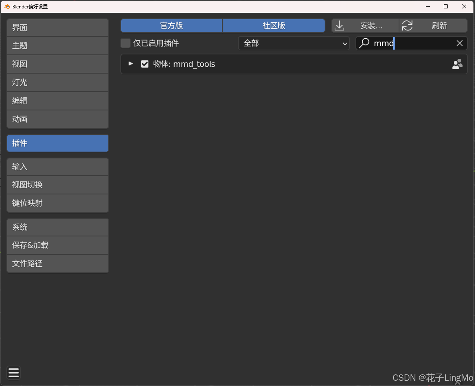Switch to the 系统 section

pos(58,227)
